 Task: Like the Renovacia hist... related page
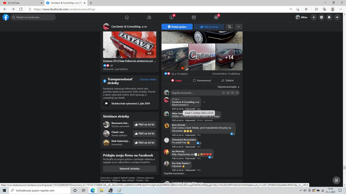[x=145, y=124]
